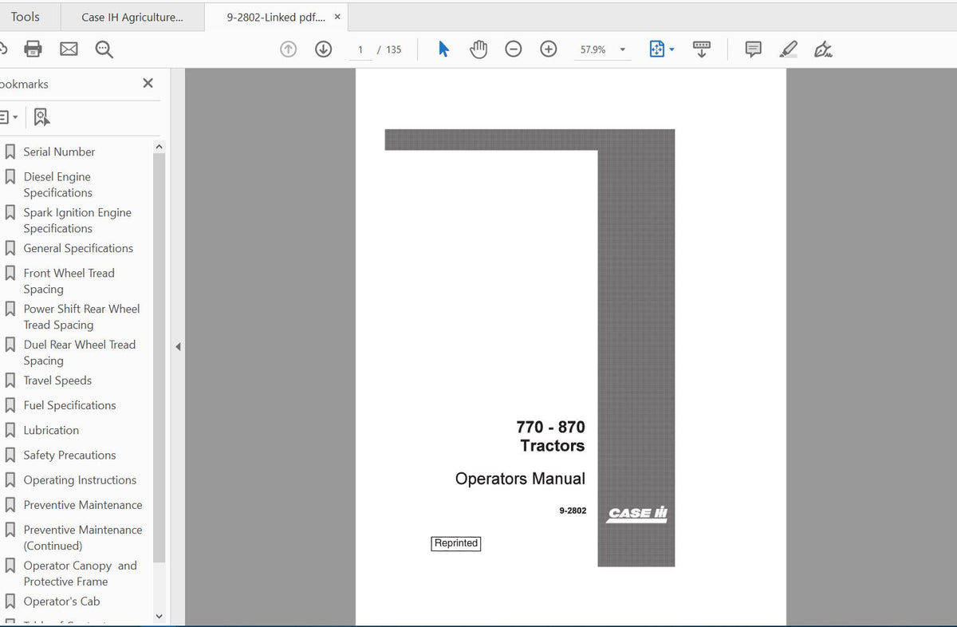Click the '/ 135' total page count
Viewport: 957px width, 627px height.
click(x=389, y=49)
